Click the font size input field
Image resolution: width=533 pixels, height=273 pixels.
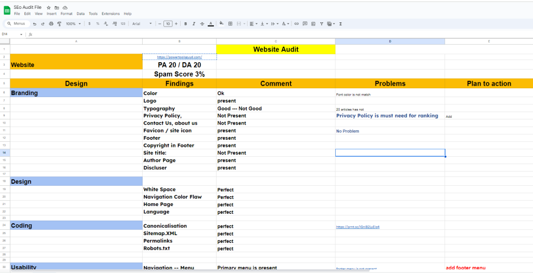tap(168, 24)
